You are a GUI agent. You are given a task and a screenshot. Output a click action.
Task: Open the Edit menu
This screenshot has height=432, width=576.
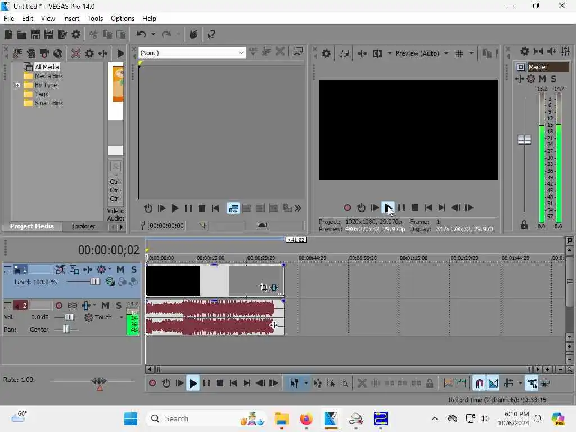27,19
